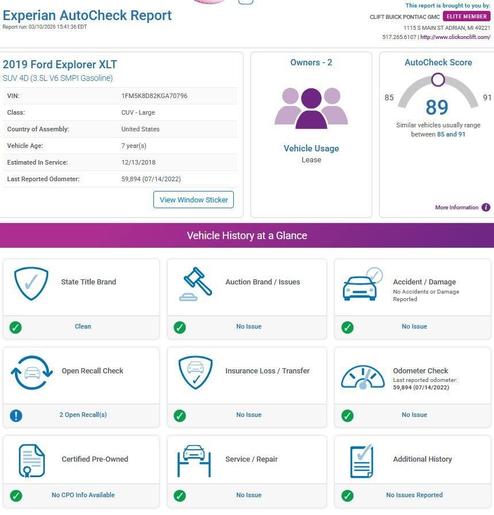Click the Open Recall Check circular arrows icon
This screenshot has height=515, width=494.
(32, 372)
